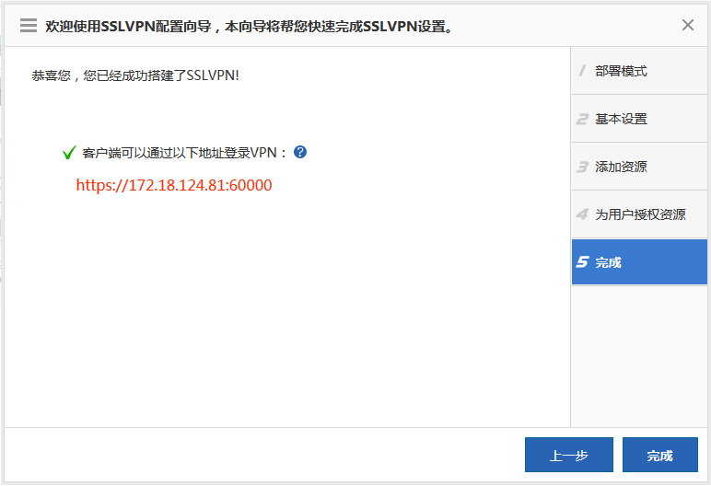Select the 为用户授权资源 step
This screenshot has width=711, height=486.
click(x=639, y=214)
